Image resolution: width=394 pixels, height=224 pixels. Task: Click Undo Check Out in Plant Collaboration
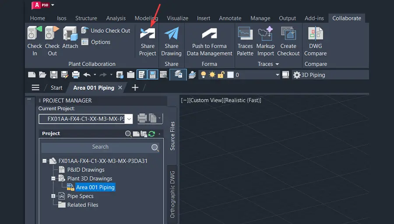click(106, 31)
